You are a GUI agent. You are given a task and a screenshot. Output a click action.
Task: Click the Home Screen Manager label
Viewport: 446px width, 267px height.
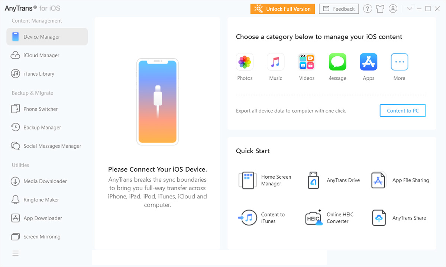[x=276, y=180]
